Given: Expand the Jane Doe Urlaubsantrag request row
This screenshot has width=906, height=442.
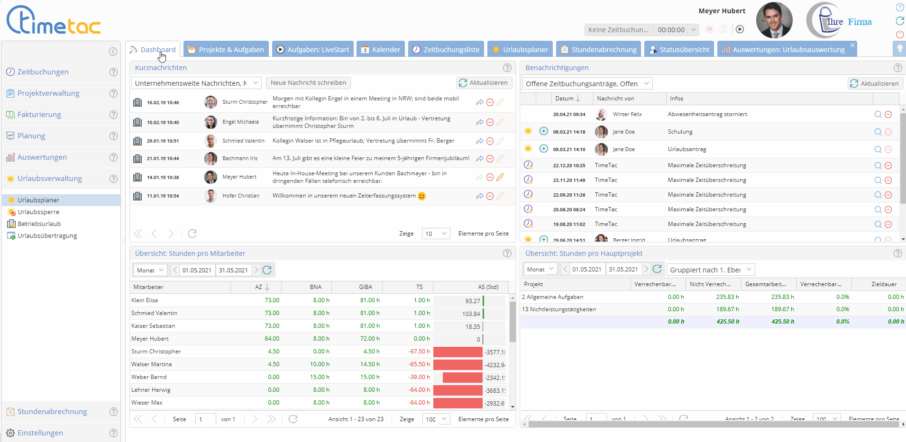Looking at the screenshot, I should click(x=544, y=149).
